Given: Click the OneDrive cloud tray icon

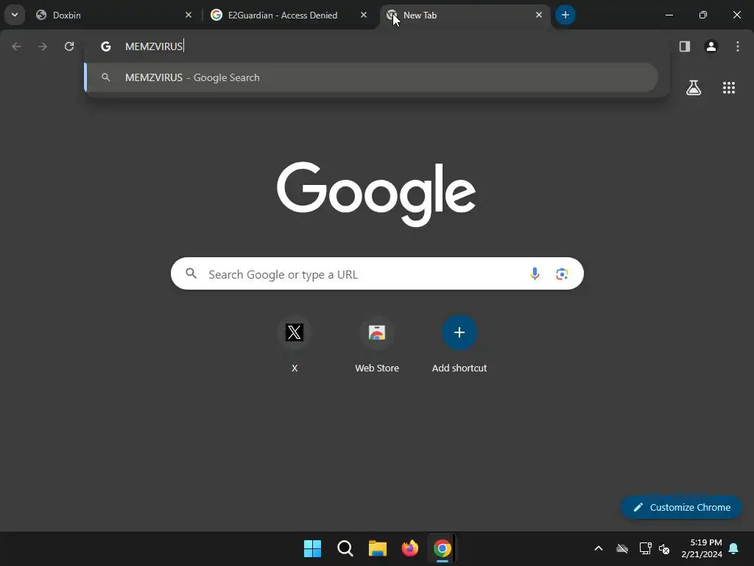Looking at the screenshot, I should [x=622, y=548].
